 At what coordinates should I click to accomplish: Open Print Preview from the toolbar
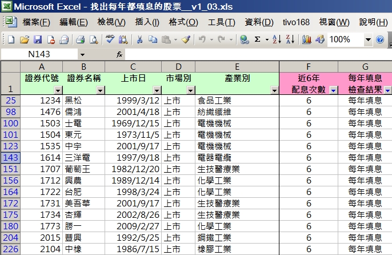pos(94,39)
